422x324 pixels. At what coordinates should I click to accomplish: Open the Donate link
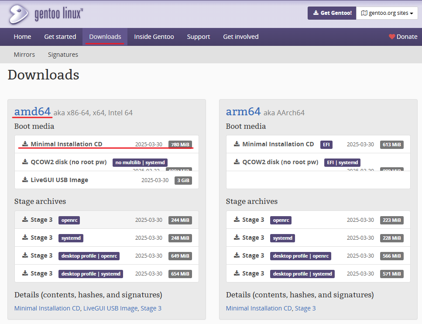click(403, 37)
